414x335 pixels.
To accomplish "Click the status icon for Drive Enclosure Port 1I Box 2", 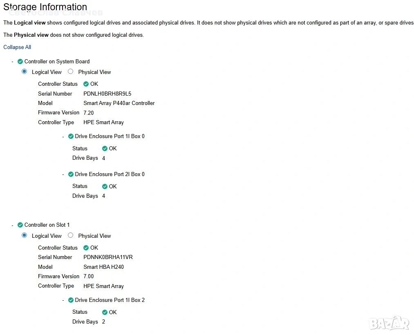I will pos(71,300).
